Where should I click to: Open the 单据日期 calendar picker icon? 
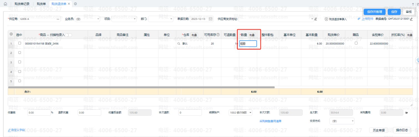coord(210,19)
